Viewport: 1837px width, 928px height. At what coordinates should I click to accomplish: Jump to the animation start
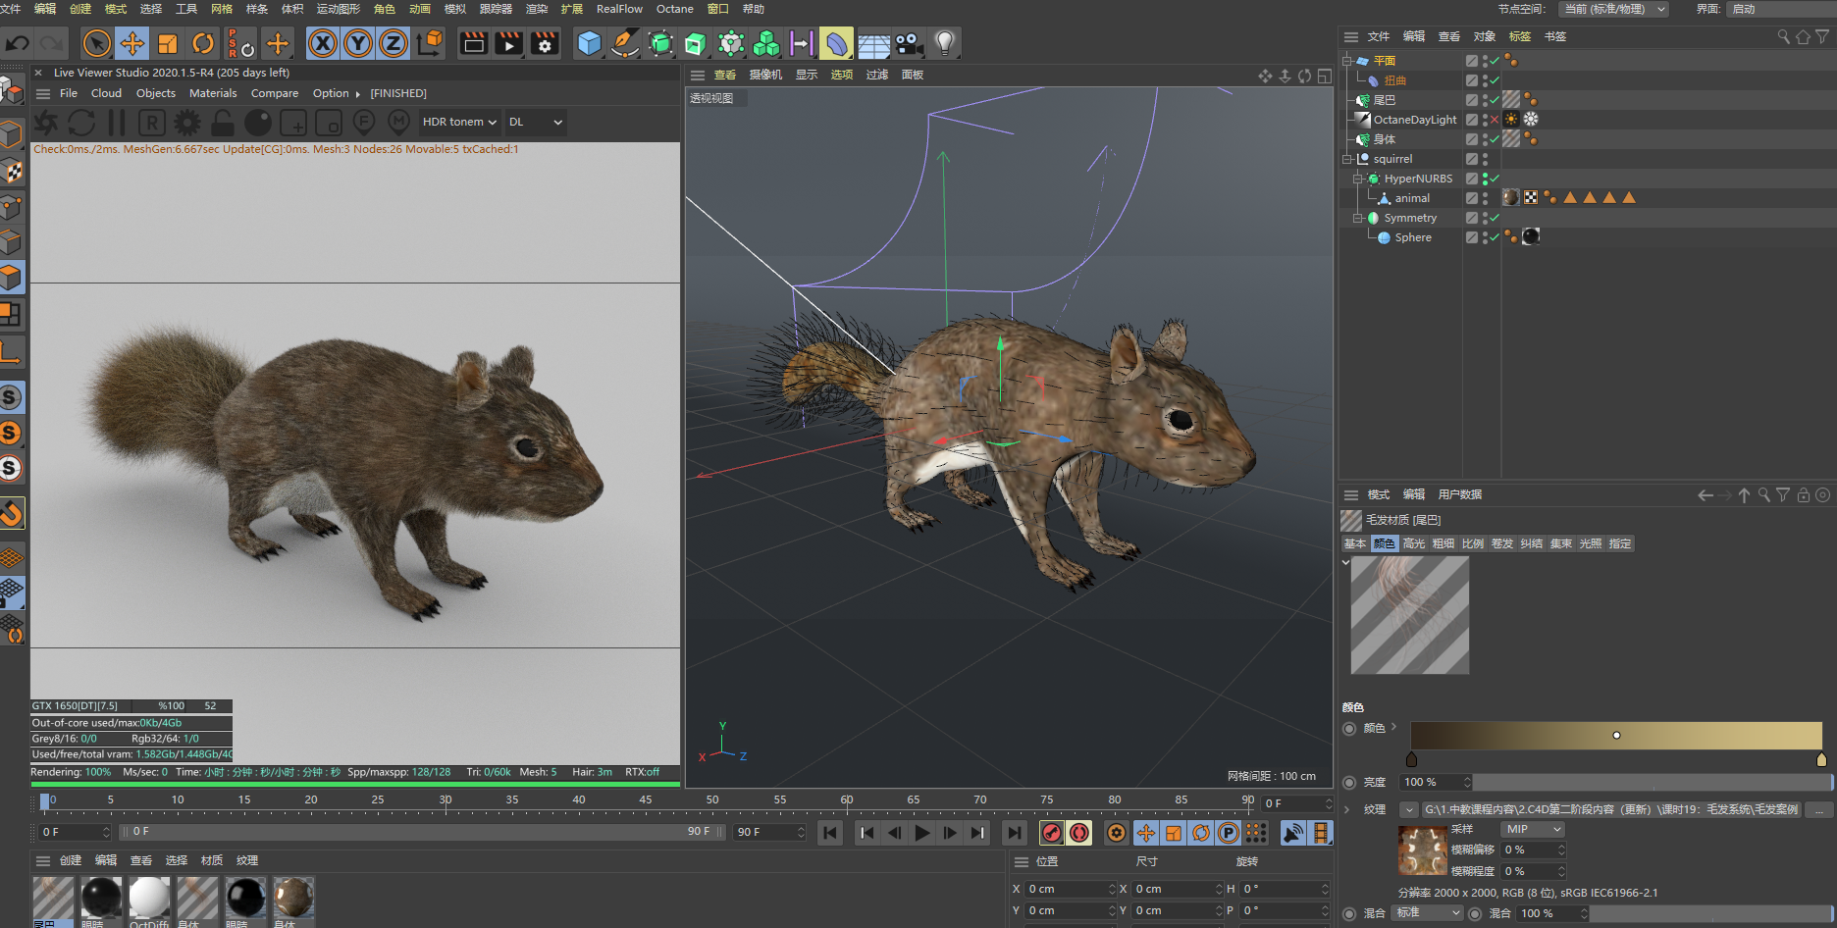click(830, 833)
